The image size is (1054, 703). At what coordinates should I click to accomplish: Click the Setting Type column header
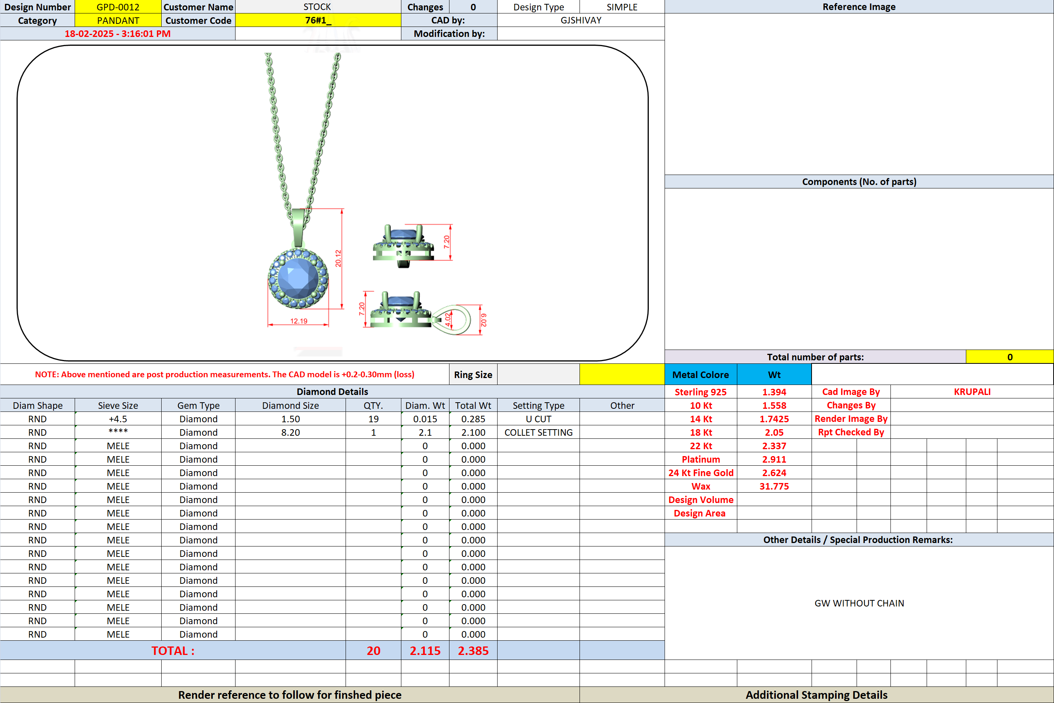[538, 405]
